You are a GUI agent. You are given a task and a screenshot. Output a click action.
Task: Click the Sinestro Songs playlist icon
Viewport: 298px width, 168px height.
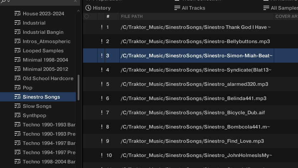click(17, 97)
